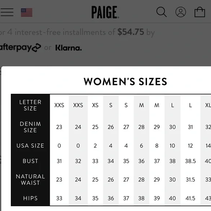Click the PAIGE logo
The width and height of the screenshot is (211, 211).
click(105, 12)
